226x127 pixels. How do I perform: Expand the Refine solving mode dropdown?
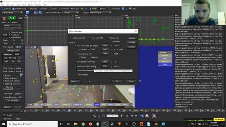pyautogui.click(x=12, y=25)
